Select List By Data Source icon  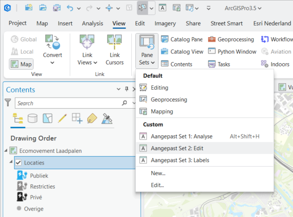(32, 118)
